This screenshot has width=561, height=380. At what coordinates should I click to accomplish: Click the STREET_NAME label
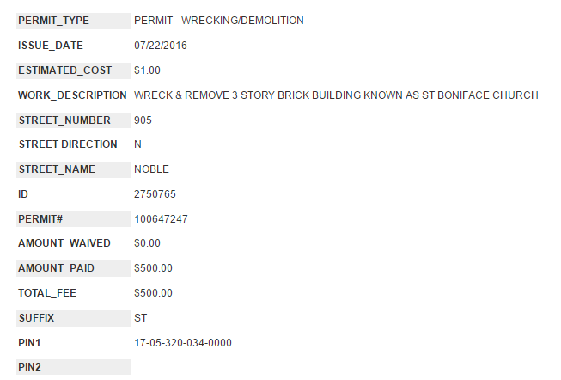pyautogui.click(x=57, y=169)
